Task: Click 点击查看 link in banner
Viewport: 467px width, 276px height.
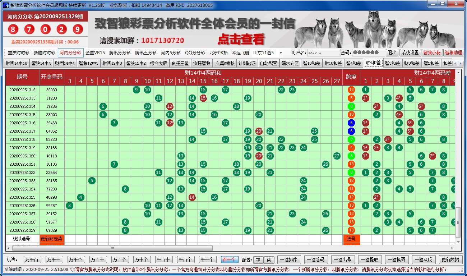Action: tap(241, 39)
